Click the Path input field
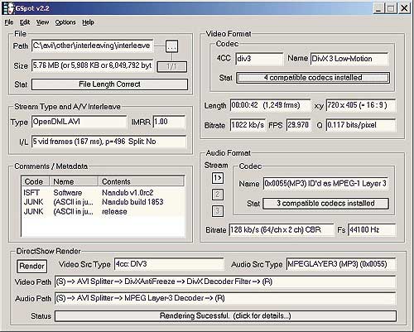 92,46
